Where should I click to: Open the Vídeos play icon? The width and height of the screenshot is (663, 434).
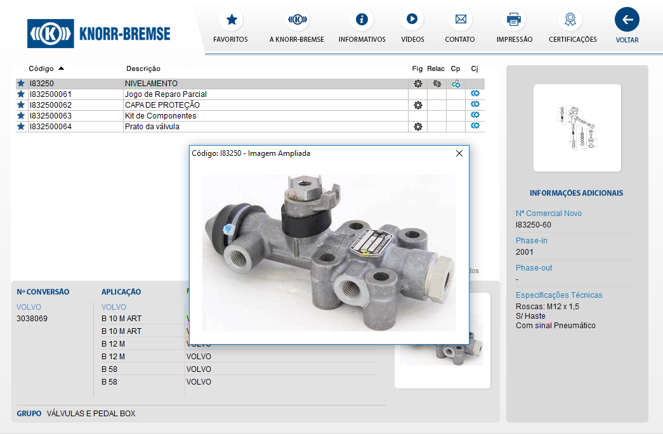[412, 20]
